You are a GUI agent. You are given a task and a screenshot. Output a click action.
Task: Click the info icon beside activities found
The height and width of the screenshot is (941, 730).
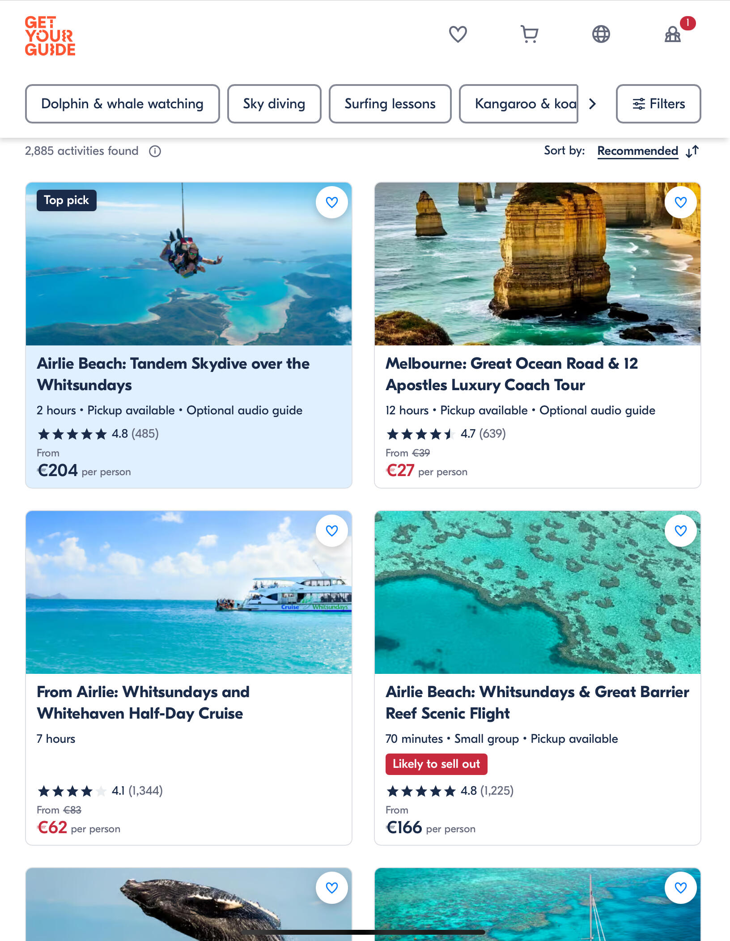155,151
